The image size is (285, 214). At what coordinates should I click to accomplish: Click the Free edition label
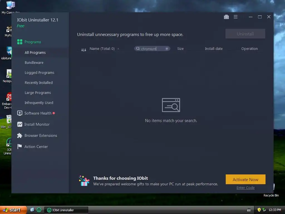tap(21, 26)
